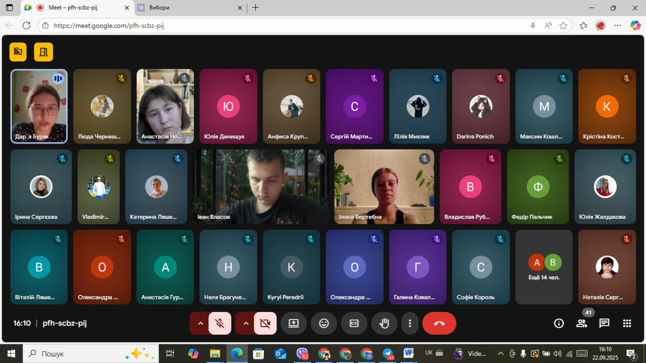Click the yellow door icon button
Screen dimensions: 646x363
click(x=43, y=51)
